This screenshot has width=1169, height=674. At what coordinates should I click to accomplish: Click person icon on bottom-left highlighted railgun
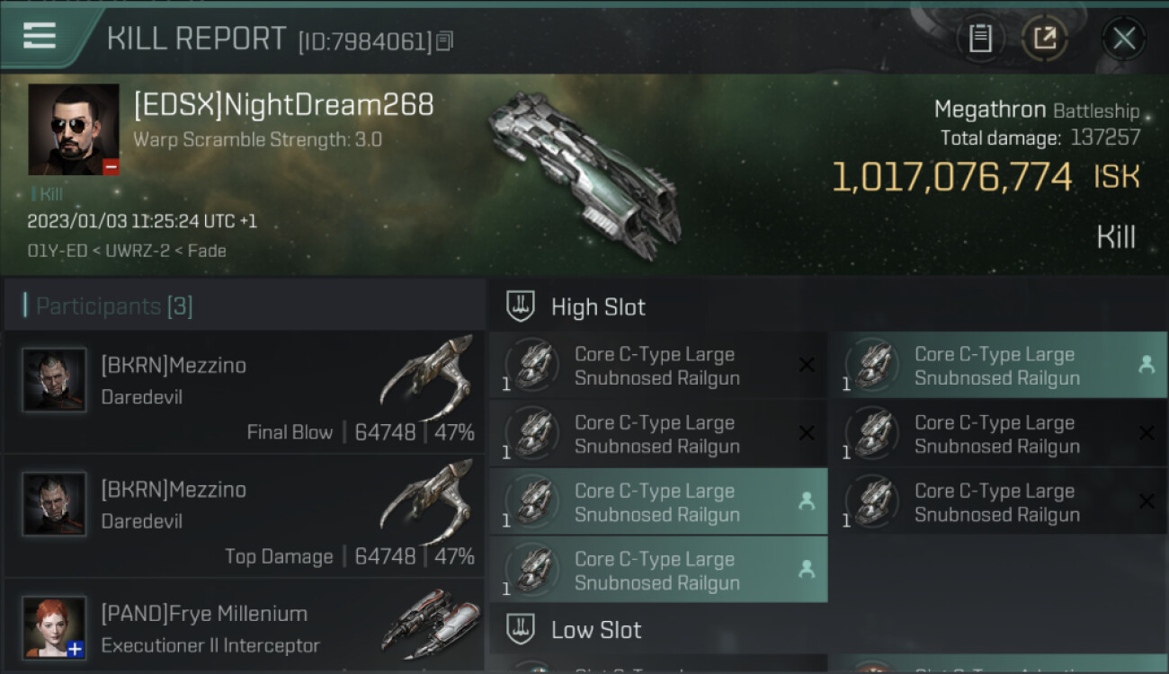coord(807,570)
